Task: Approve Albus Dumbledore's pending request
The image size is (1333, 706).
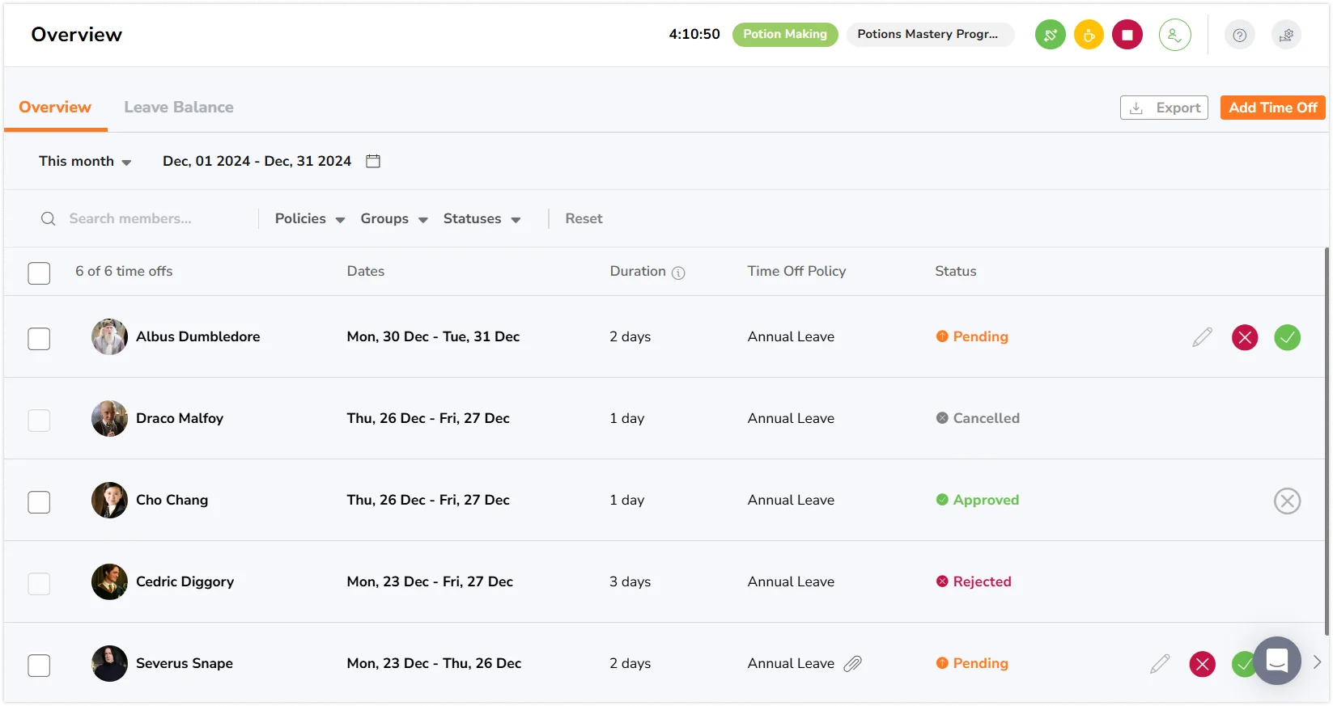Action: (x=1287, y=337)
